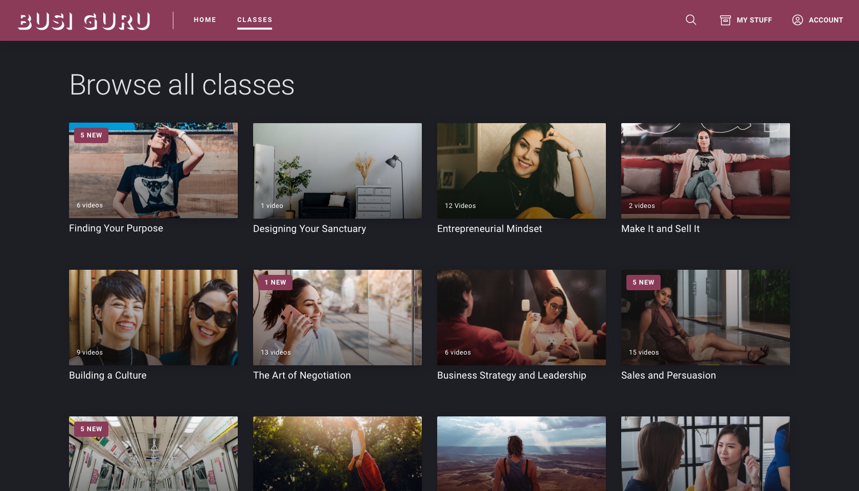Click 5 NEW badge on subway train thumbnail
The height and width of the screenshot is (491, 859).
pyautogui.click(x=91, y=429)
